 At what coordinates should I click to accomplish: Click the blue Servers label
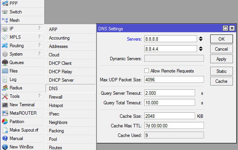click(134, 39)
